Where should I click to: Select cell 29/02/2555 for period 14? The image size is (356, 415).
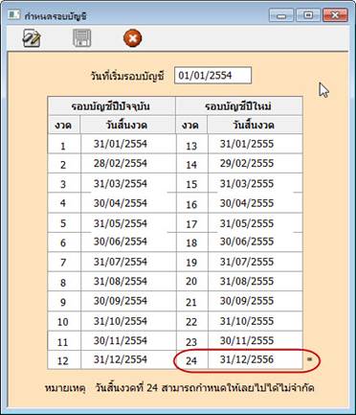click(255, 164)
